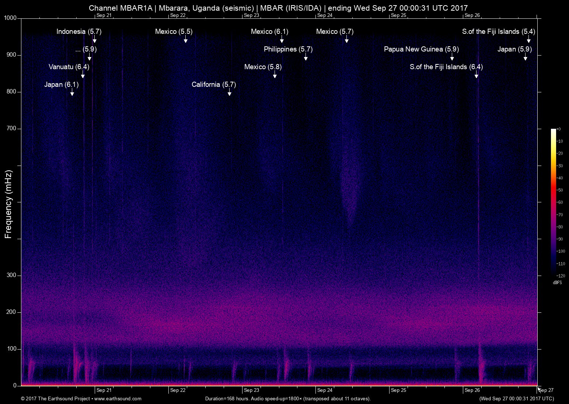The image size is (569, 404).
Task: Select the Mexico (5.5) earthquake annotation
Action: (x=174, y=32)
